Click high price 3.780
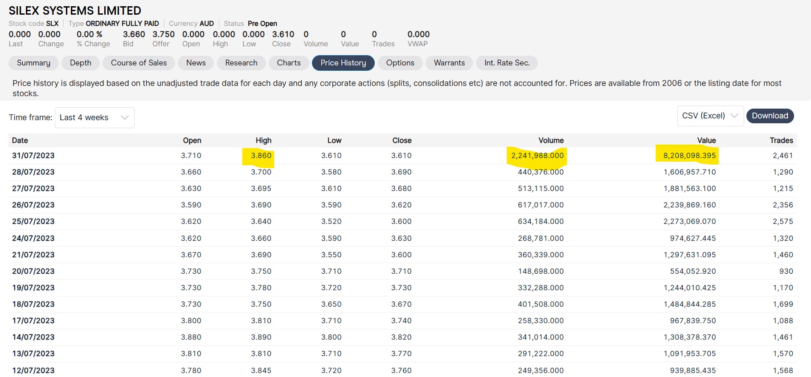Viewport: 811px width, 377px height. [261, 288]
